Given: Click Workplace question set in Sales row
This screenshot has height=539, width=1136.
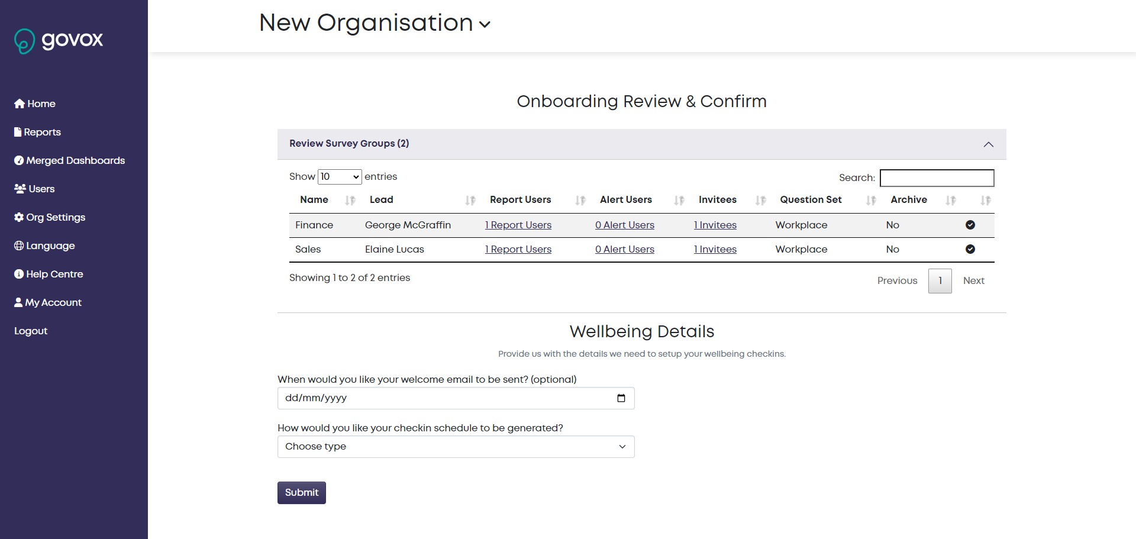Looking at the screenshot, I should tap(802, 249).
